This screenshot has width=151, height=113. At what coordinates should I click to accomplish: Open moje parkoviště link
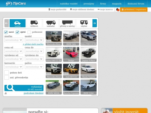click(57, 10)
